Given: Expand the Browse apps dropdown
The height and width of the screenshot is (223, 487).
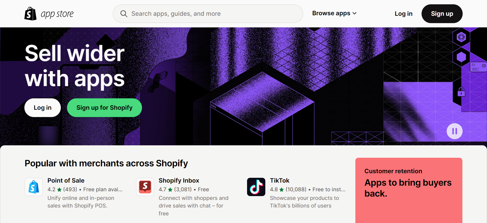Looking at the screenshot, I should pos(332,13).
